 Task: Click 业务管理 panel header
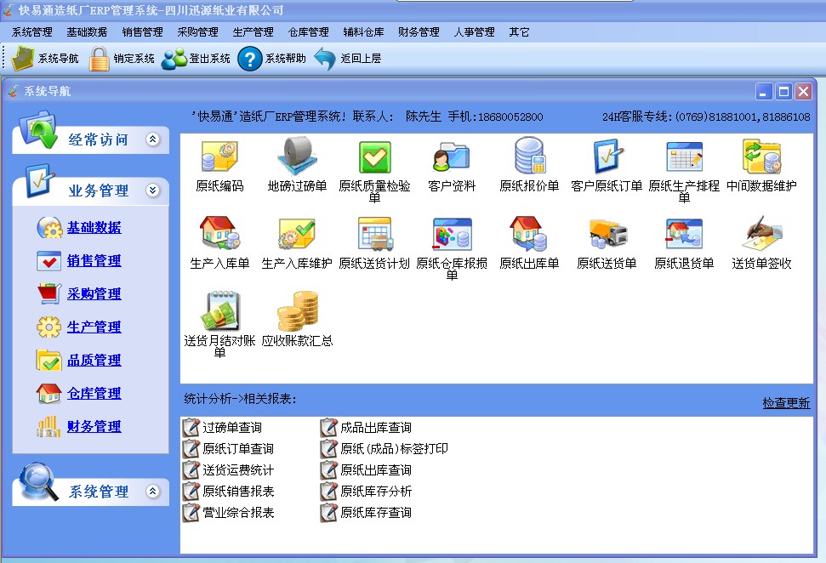(x=91, y=191)
